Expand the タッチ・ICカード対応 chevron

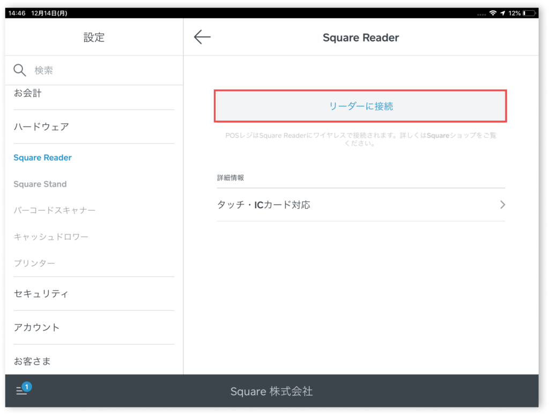502,205
